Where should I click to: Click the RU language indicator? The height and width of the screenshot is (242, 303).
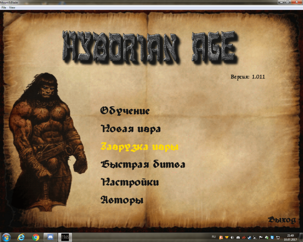click(214, 237)
